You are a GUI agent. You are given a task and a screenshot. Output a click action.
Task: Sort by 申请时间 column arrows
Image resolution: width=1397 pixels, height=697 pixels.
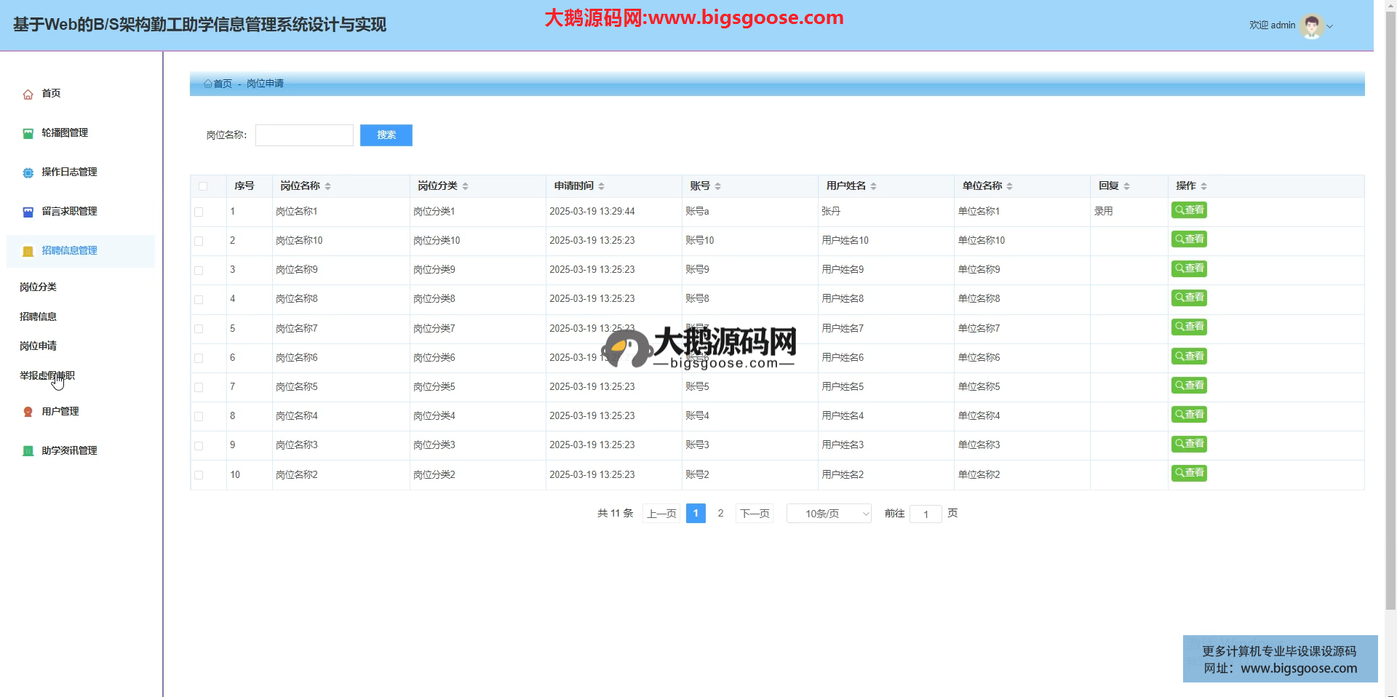pos(602,186)
